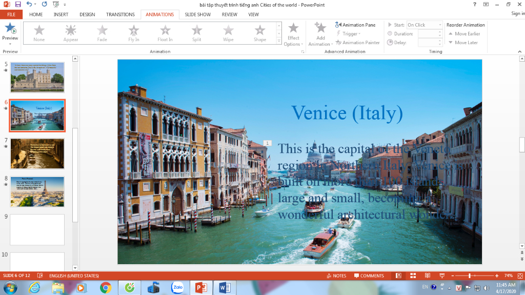This screenshot has height=295, width=525.
Task: Select blank slide 9 thumbnail
Action: click(x=37, y=230)
